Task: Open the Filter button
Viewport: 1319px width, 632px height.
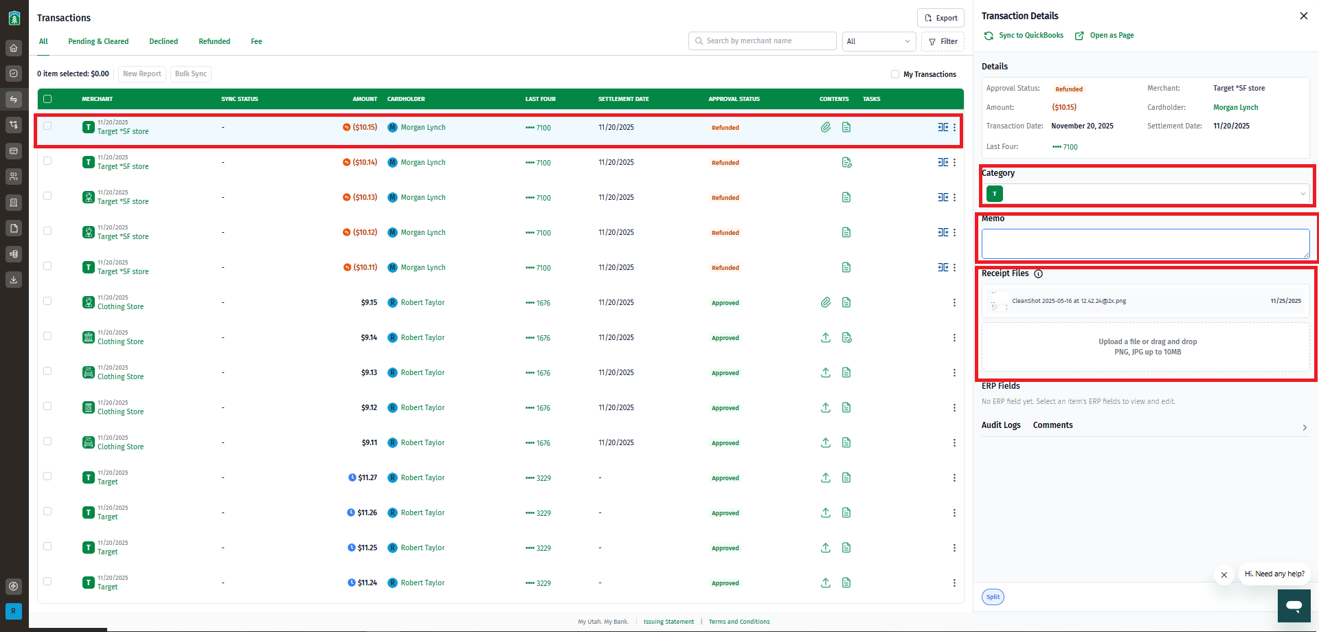Action: (x=943, y=41)
